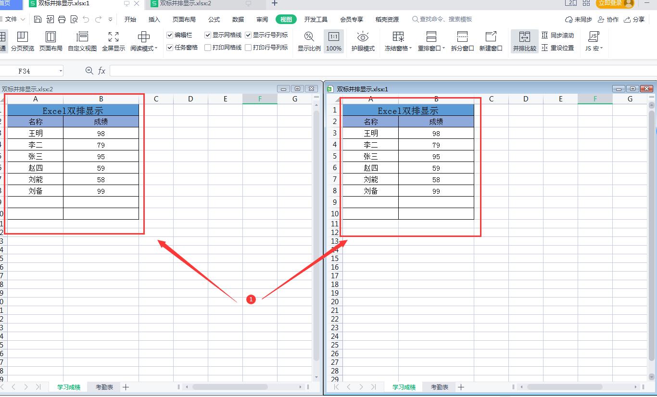Click the 重设位置 reset position button

point(558,48)
